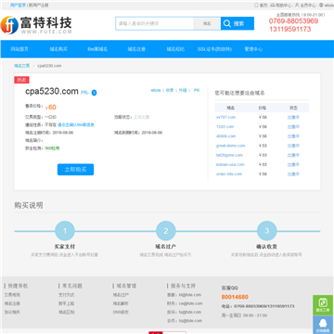This screenshot has height=334, width=334.
Task: Open the 4080k.com domain link
Action: click(225, 136)
